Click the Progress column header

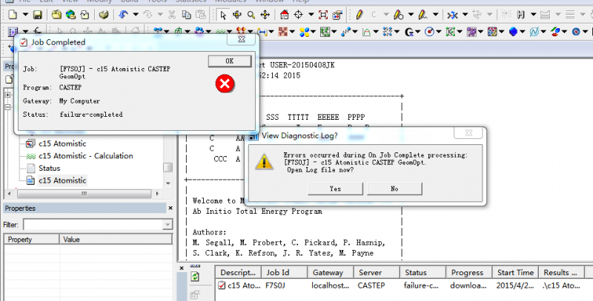tap(469, 272)
